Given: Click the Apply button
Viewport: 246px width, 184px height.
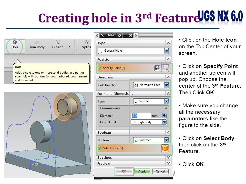Looking at the screenshot, I should pyautogui.click(x=142, y=171).
